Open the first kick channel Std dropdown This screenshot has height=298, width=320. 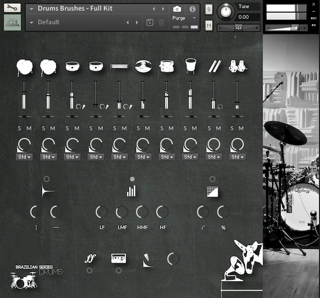pos(24,157)
